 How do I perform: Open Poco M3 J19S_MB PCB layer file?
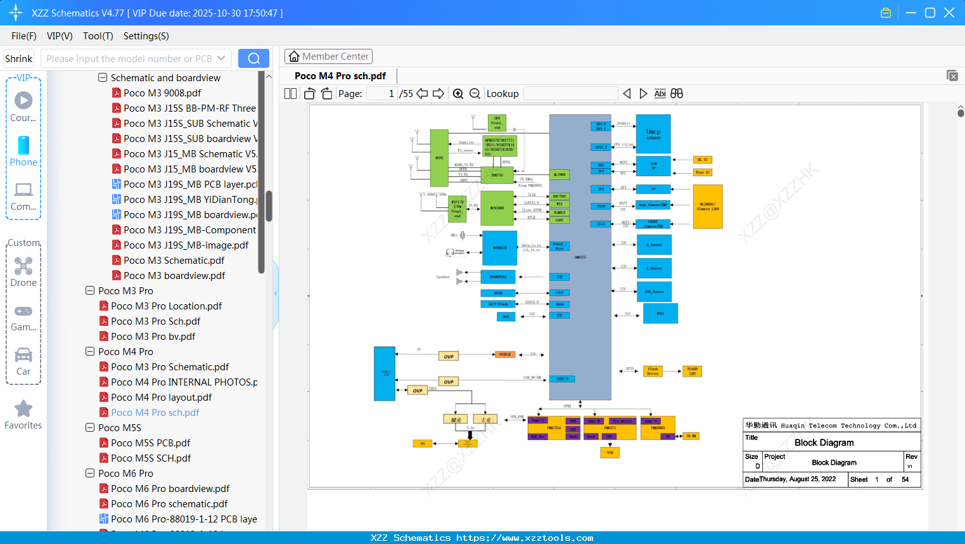pos(190,185)
